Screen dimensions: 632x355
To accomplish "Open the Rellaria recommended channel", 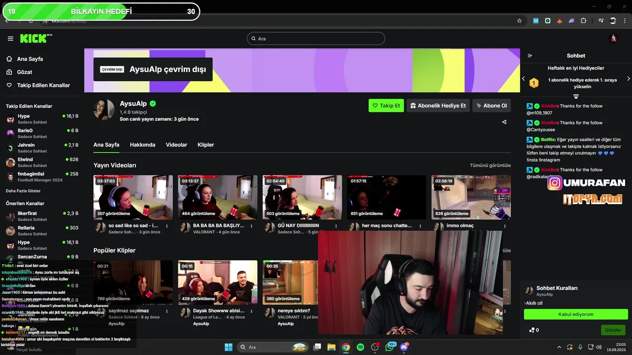I will [42, 230].
